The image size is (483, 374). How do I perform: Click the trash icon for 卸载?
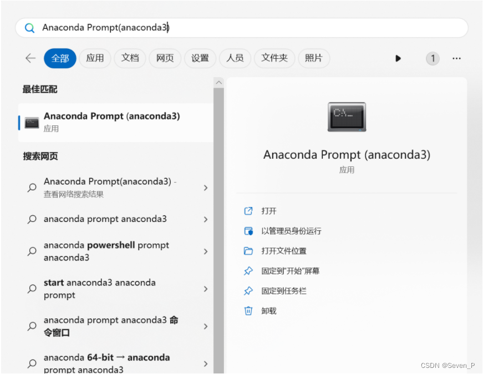248,311
